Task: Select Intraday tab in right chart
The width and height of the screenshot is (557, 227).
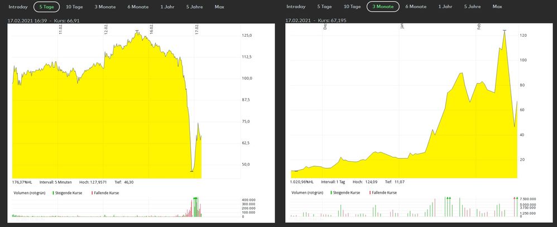Action: [x=296, y=7]
